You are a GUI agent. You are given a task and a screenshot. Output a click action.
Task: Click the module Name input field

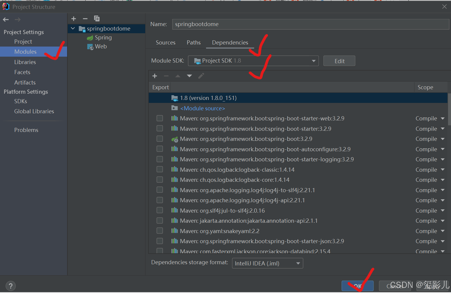[311, 24]
